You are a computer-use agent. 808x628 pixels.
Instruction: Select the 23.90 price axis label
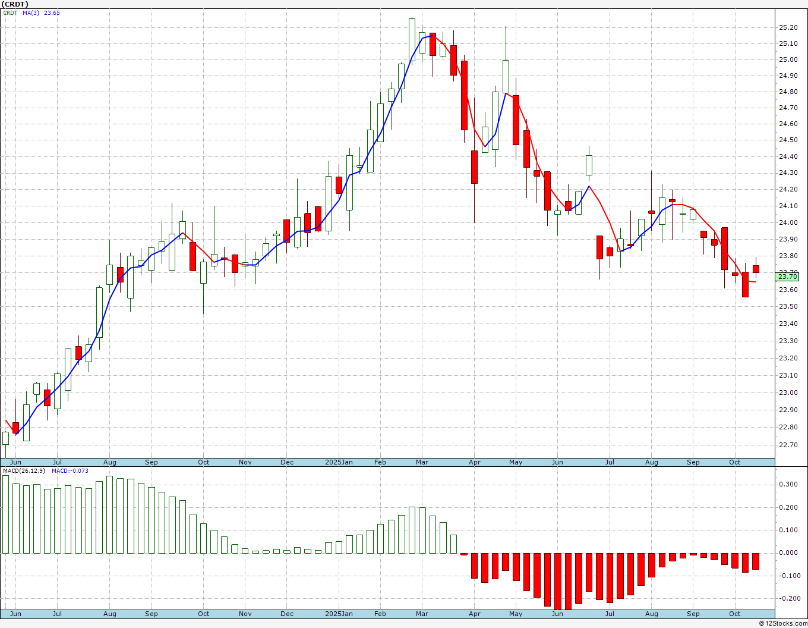[x=788, y=239]
